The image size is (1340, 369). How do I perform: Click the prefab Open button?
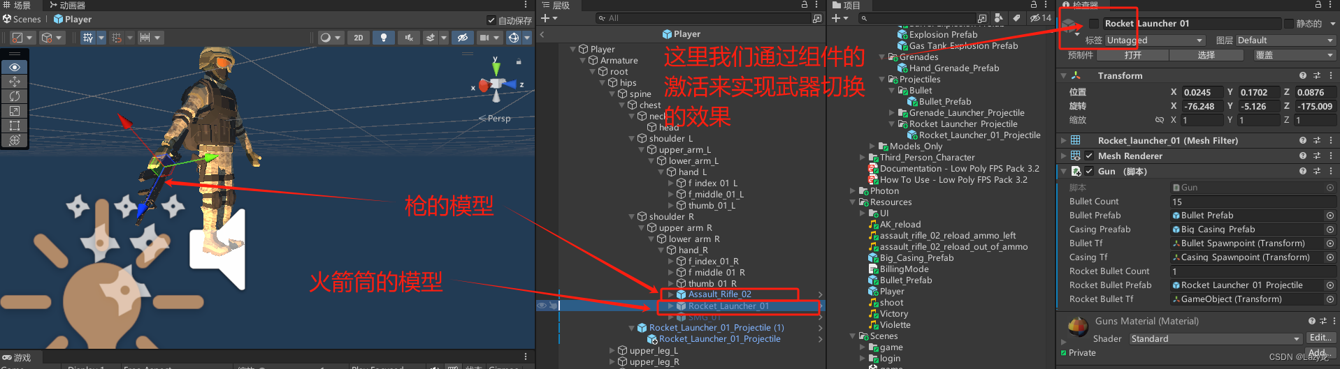coord(1132,55)
